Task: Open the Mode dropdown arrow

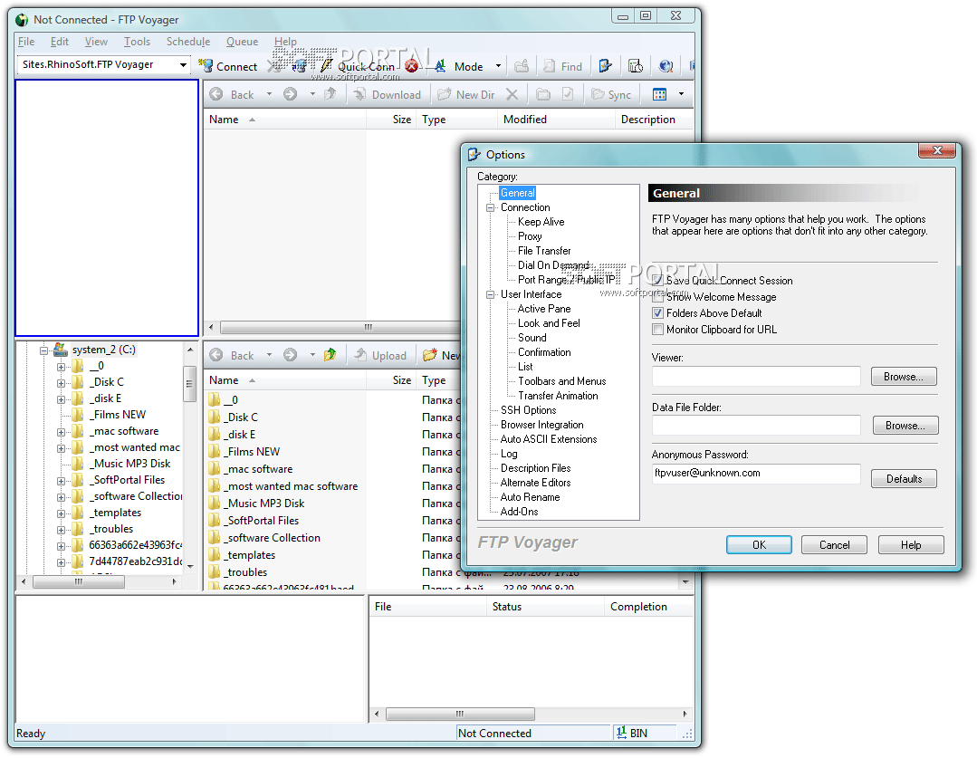Action: coord(498,66)
